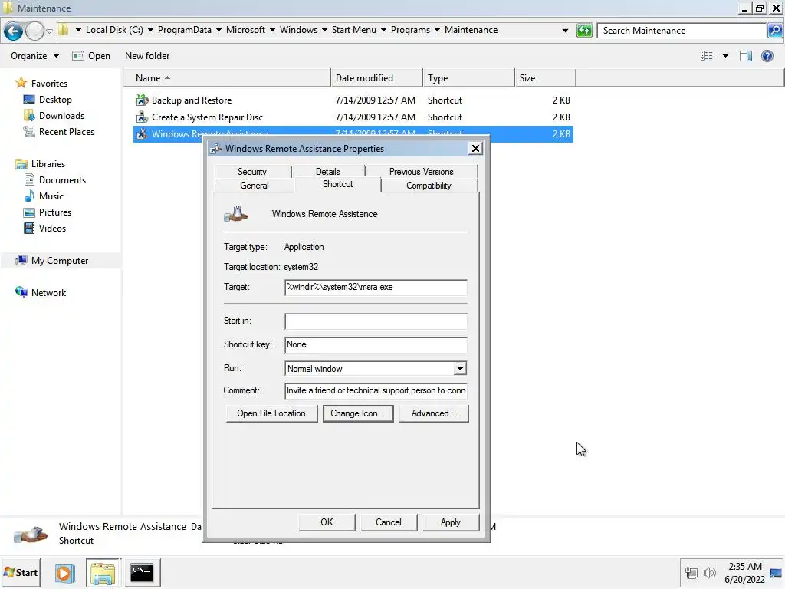785x589 pixels.
Task: Open the Command Prompt taskbar icon
Action: [x=142, y=572]
